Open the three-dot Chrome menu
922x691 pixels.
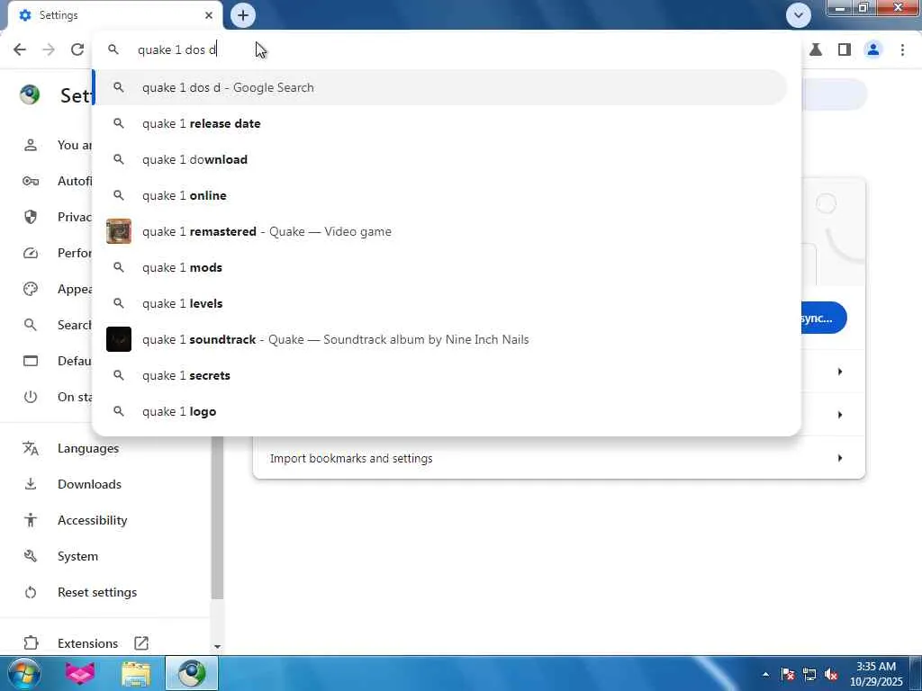[902, 49]
